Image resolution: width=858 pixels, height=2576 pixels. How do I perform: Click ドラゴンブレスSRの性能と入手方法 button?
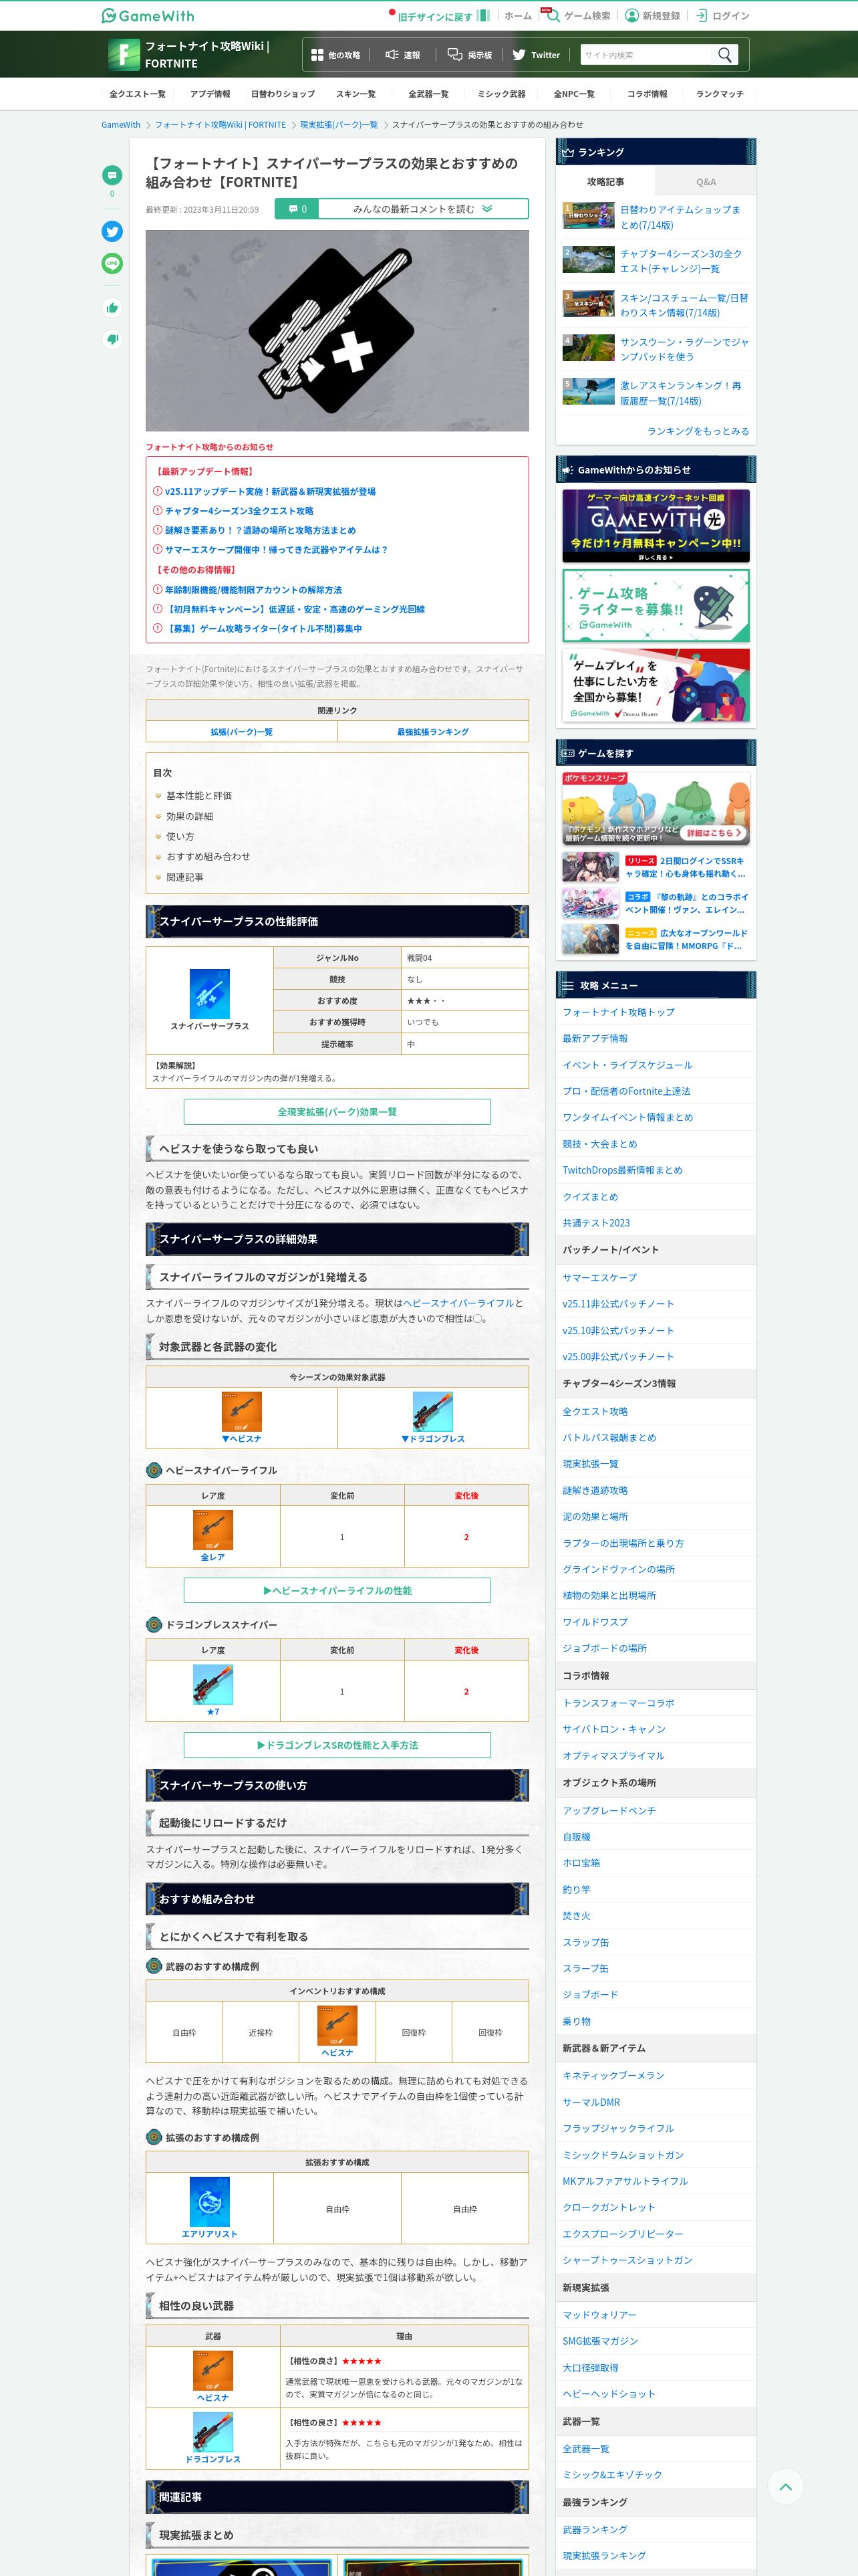click(337, 1745)
